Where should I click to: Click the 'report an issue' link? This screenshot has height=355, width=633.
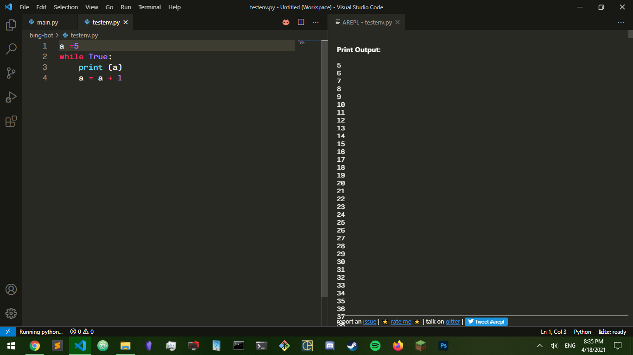369,321
